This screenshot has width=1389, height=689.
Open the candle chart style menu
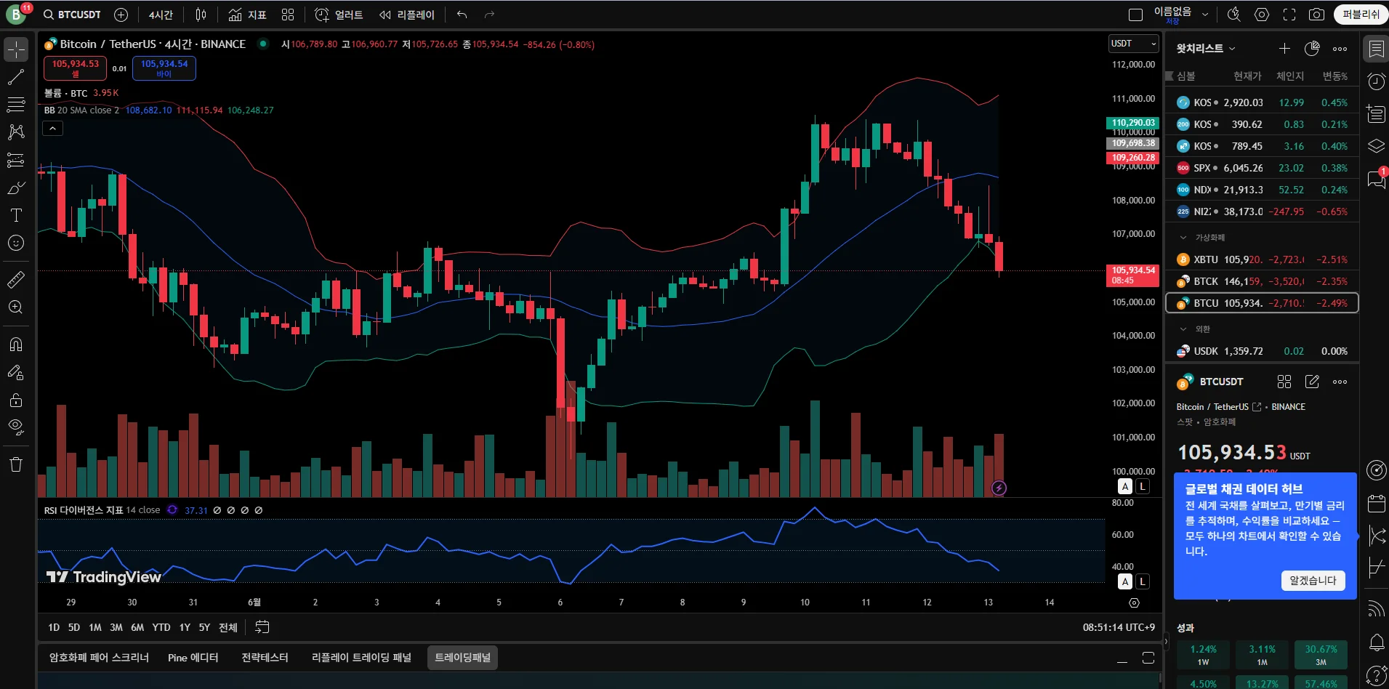[201, 15]
